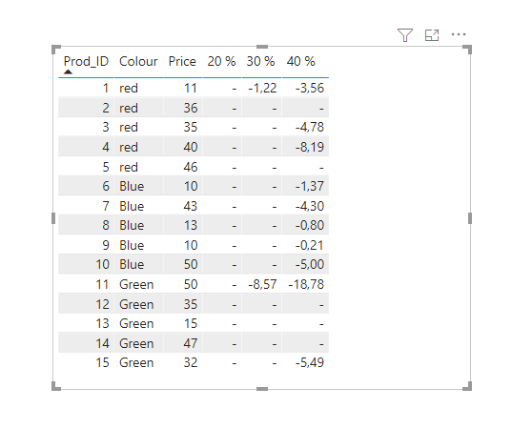Sort by the Colour column header
Image resolution: width=532 pixels, height=429 pixels.
click(x=138, y=61)
